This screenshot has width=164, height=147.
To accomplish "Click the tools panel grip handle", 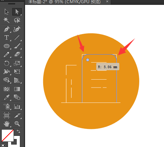I will pos(11,4).
